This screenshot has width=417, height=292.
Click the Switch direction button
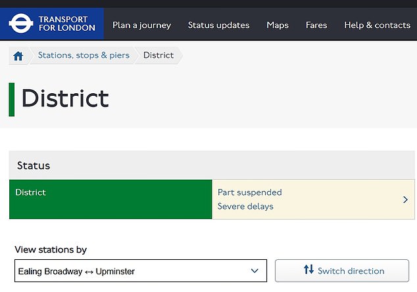pos(342,270)
